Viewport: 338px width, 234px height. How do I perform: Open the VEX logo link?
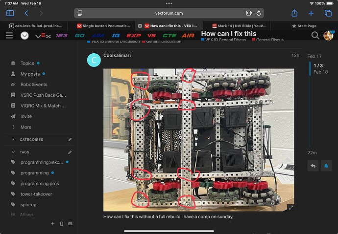[x=43, y=36]
